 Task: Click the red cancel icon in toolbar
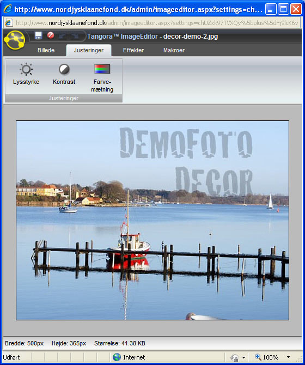pos(51,35)
